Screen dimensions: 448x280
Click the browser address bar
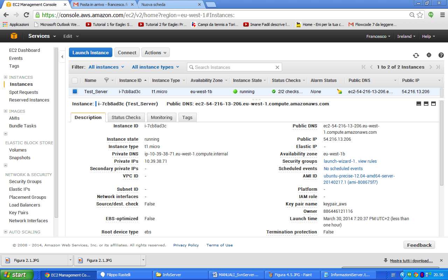point(224,15)
